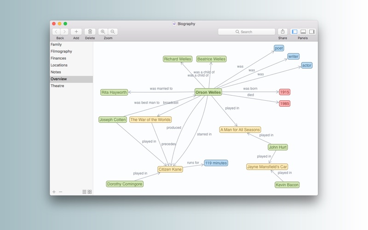Click the 'was born' link label
Viewport: 368px width, 230px height.
click(250, 88)
